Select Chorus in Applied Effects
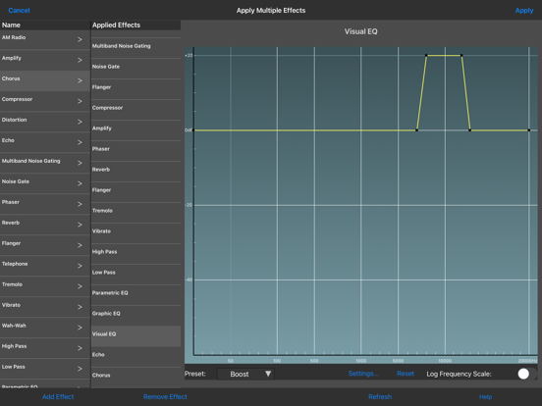 (135, 377)
